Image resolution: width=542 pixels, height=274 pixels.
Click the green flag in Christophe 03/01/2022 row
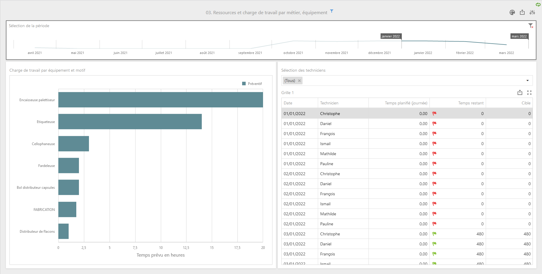click(x=434, y=234)
